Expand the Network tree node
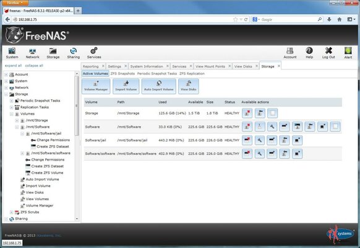This screenshot has width=360, height=248. tap(6, 87)
